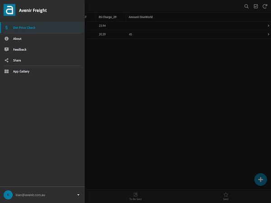Click the Avenir Freight logo

[x=9, y=10]
